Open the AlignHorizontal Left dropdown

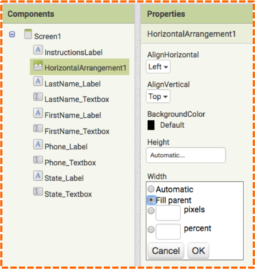pyautogui.click(x=158, y=67)
